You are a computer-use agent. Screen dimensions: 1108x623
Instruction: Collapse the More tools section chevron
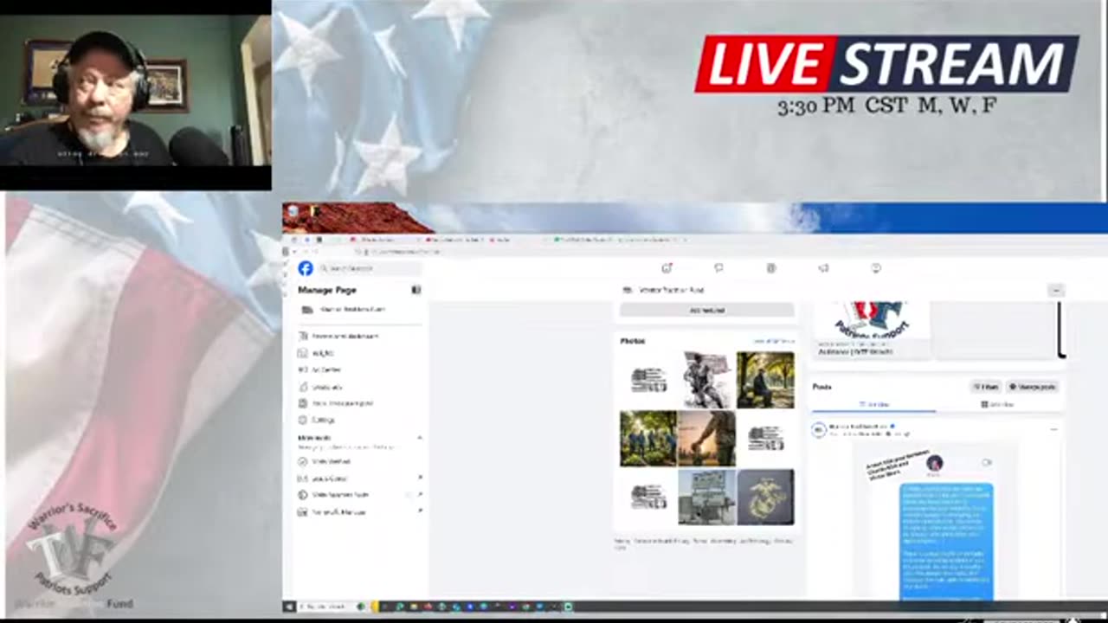tap(420, 438)
